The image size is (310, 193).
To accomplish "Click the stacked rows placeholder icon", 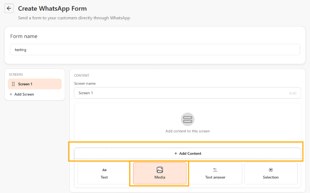I will [x=188, y=119].
